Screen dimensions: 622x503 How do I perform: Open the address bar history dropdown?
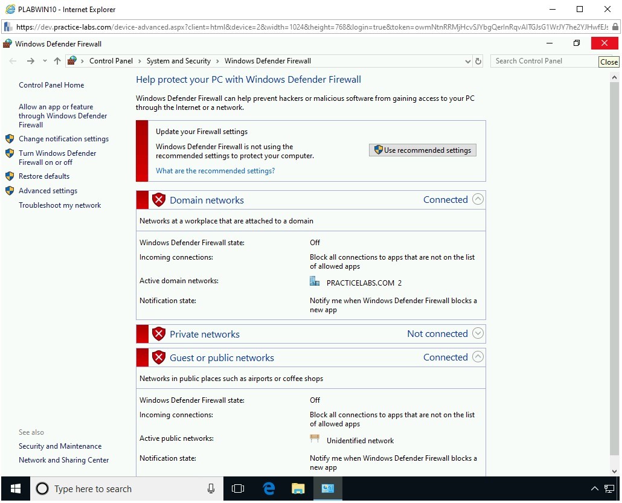coord(467,61)
